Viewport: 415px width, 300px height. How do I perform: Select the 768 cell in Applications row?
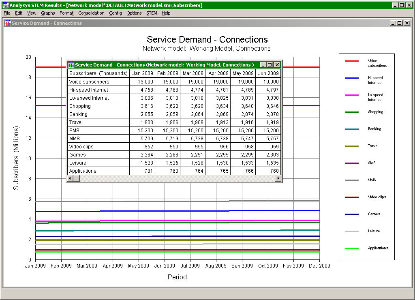coord(268,171)
